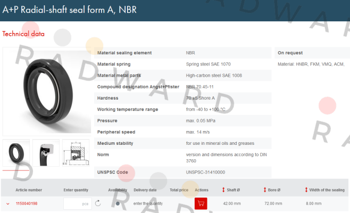
Task: Click the Enter quantity column header
Action: click(76, 190)
